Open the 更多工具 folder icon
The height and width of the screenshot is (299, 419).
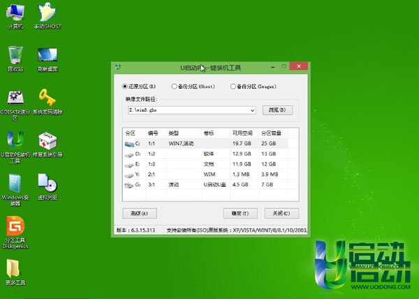(x=15, y=272)
